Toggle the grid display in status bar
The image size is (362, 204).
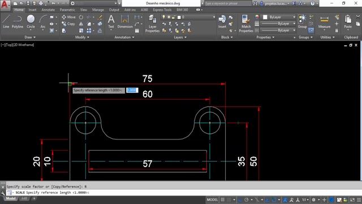click(x=222, y=199)
